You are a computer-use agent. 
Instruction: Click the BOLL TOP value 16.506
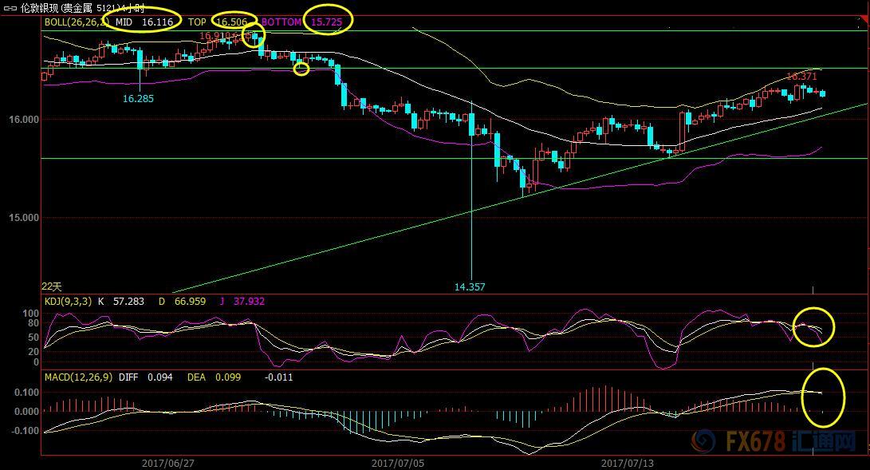point(233,22)
